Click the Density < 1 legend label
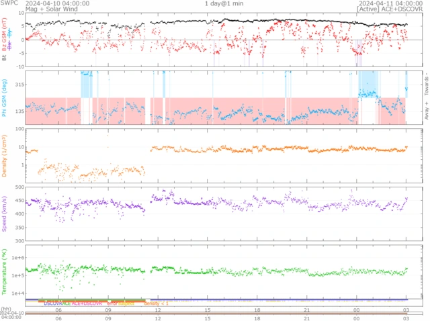The height and width of the screenshot is (321, 430). (156, 304)
